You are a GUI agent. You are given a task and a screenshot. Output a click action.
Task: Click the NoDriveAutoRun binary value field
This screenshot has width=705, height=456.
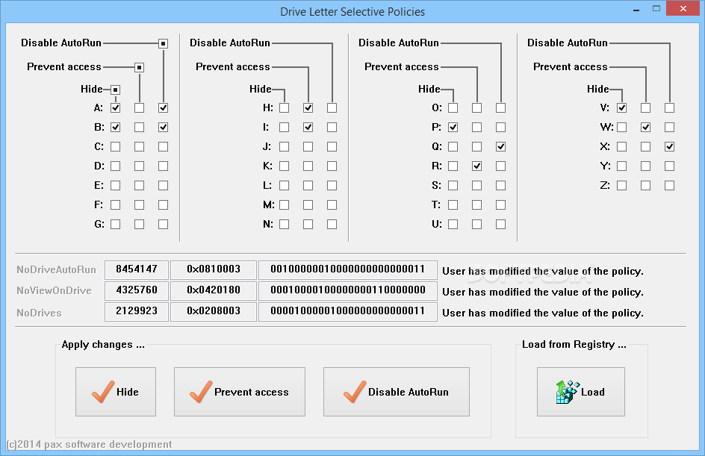348,269
